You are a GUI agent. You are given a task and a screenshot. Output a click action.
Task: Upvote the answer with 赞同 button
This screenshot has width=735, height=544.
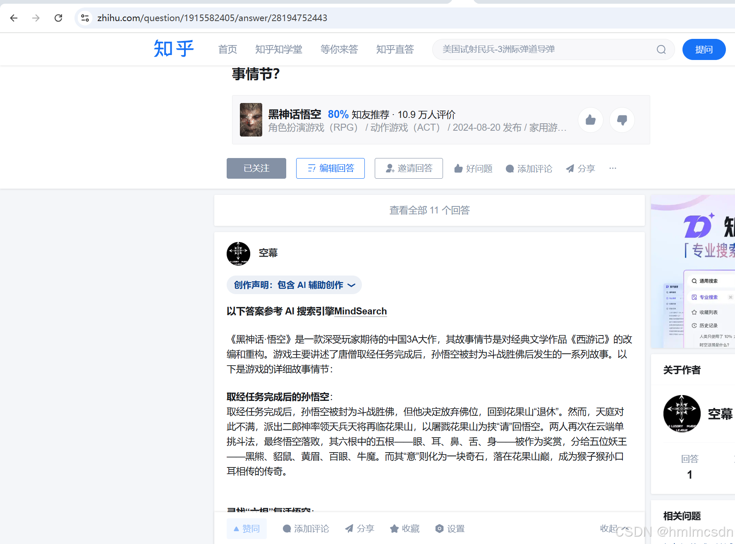coord(247,529)
